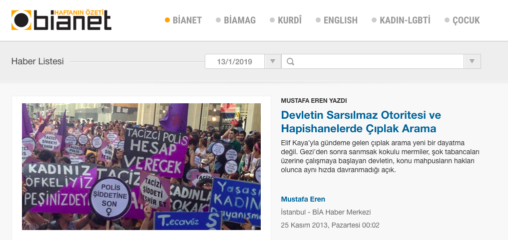Open author link Mustafa Eren
The width and height of the screenshot is (508, 240).
[x=303, y=199]
